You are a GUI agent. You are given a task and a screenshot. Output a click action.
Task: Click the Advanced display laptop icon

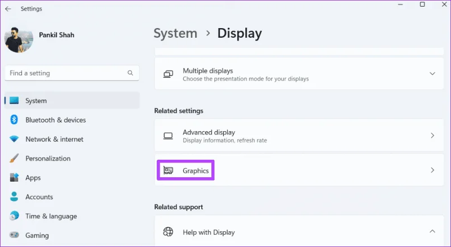(x=168, y=136)
